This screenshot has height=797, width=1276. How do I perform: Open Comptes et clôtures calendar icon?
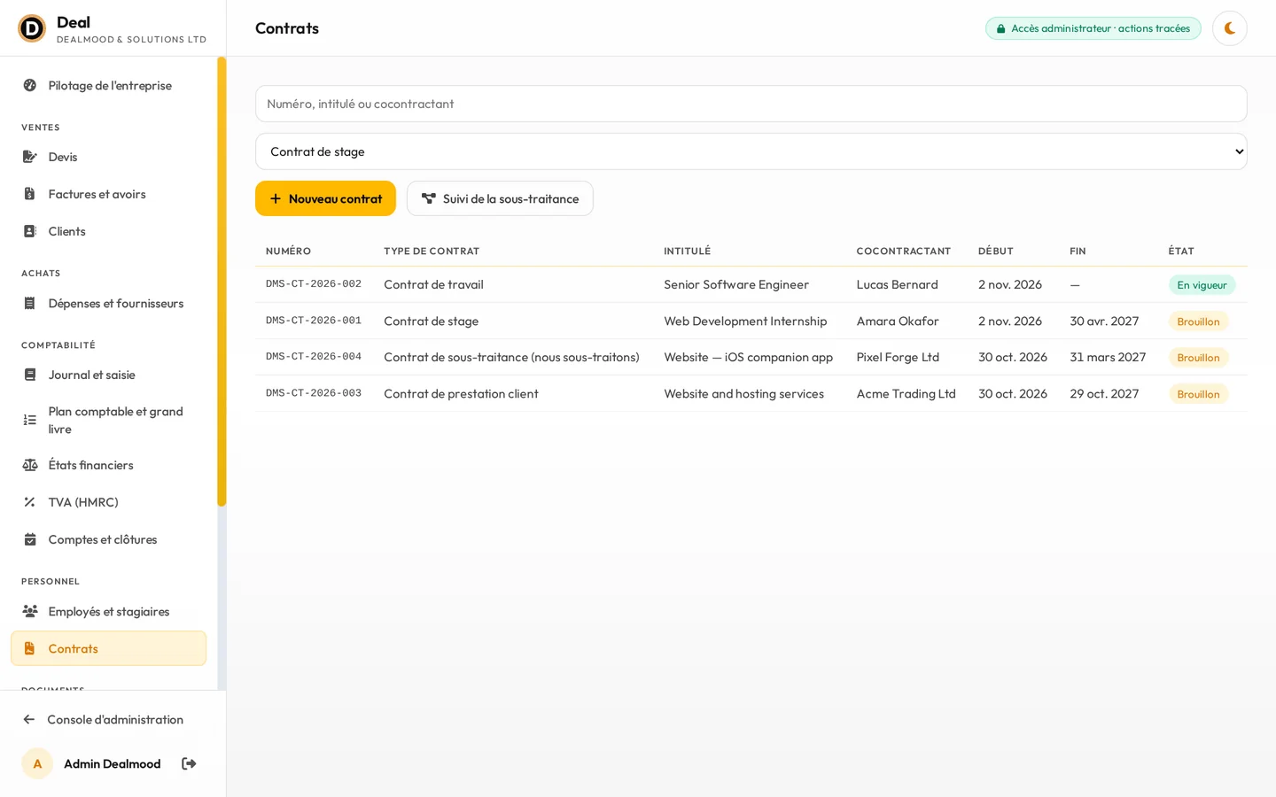coord(30,539)
